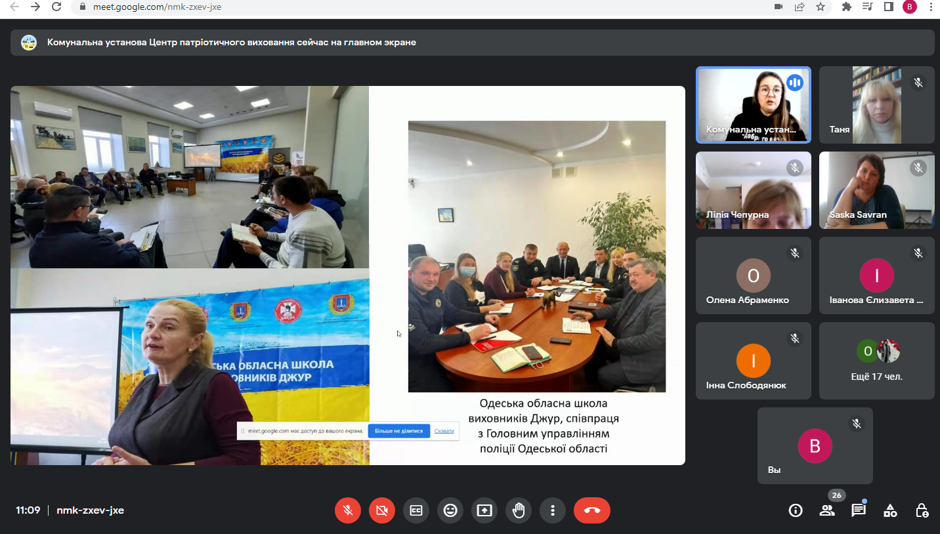Toggle closed captions (CC) button

pos(416,510)
